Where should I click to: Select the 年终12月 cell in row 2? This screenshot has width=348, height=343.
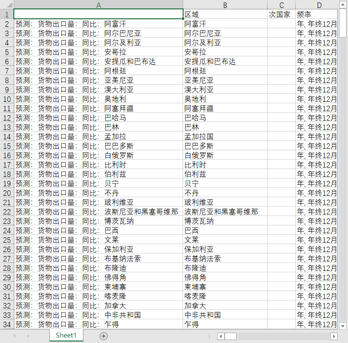coord(316,24)
